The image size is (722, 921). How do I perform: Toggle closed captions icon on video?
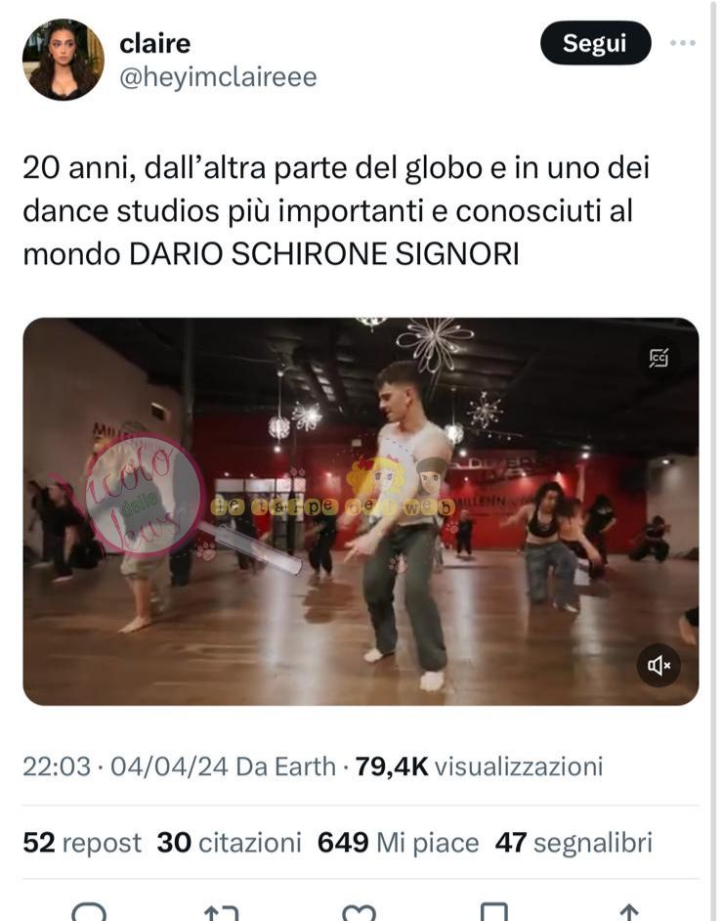coord(658,358)
